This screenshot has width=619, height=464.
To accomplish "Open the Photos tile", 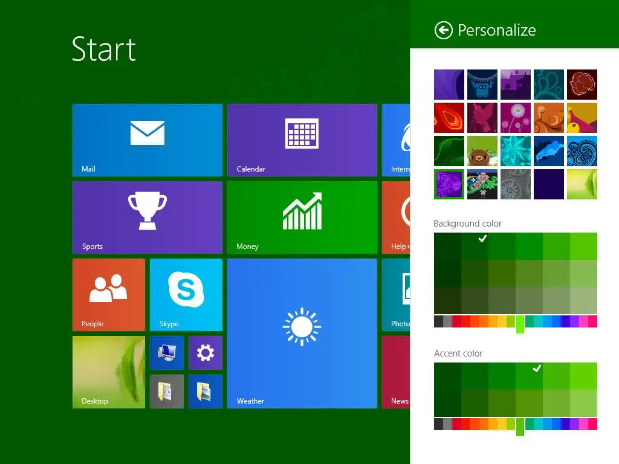I will (396, 295).
